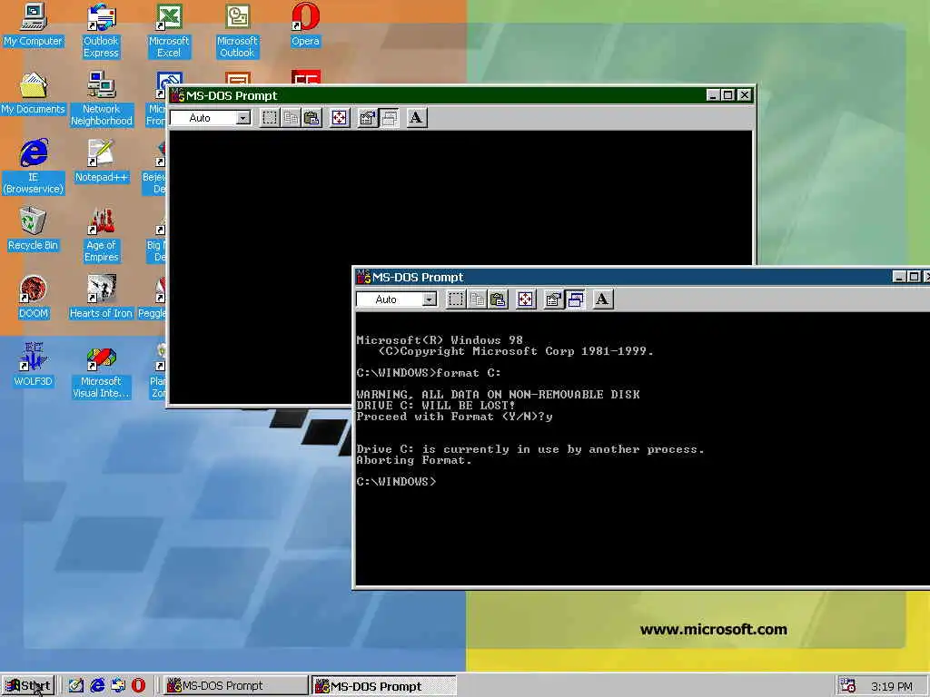Click system menu icon of back MS-DOS Prompt
This screenshot has height=697, width=930.
[x=177, y=95]
